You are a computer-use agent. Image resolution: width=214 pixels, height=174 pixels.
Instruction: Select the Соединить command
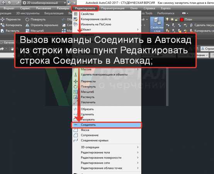(x=107, y=125)
